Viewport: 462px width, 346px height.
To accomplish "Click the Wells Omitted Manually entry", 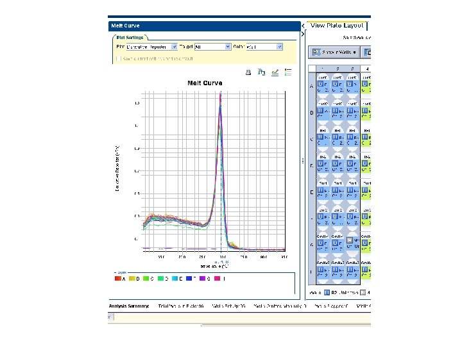I will pos(280,306).
